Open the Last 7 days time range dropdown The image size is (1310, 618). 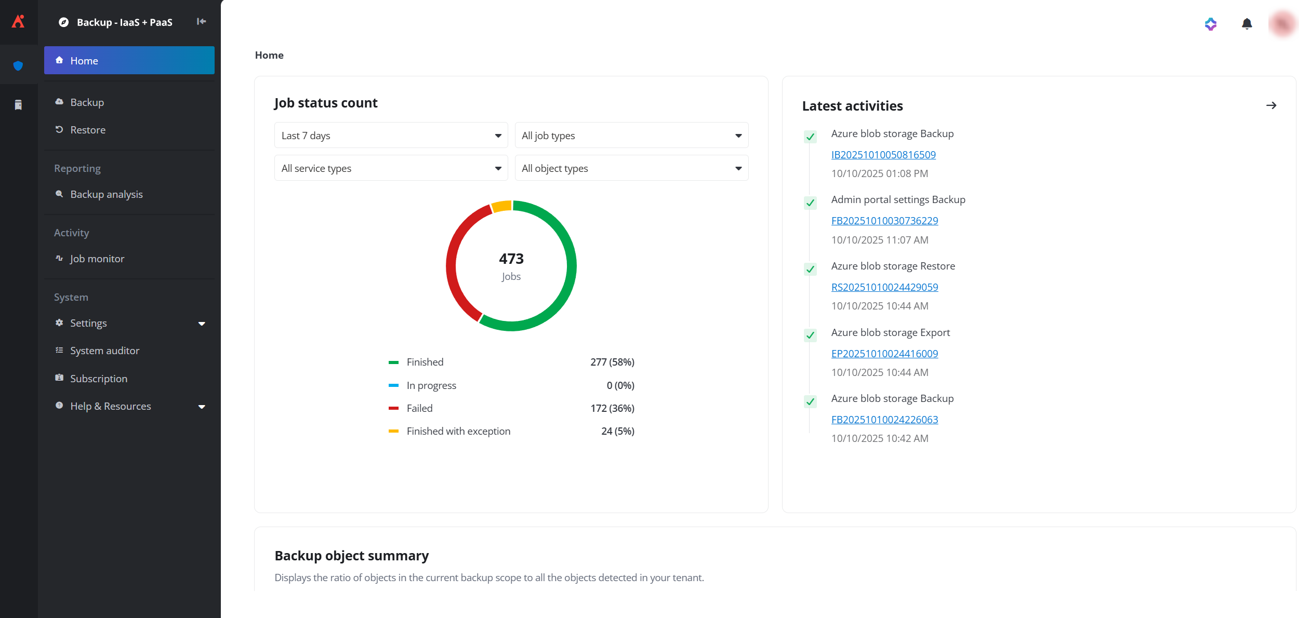(x=390, y=135)
